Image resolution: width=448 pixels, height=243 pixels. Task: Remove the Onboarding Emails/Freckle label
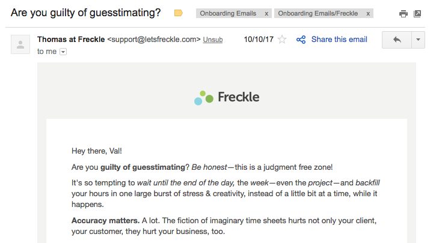click(368, 13)
